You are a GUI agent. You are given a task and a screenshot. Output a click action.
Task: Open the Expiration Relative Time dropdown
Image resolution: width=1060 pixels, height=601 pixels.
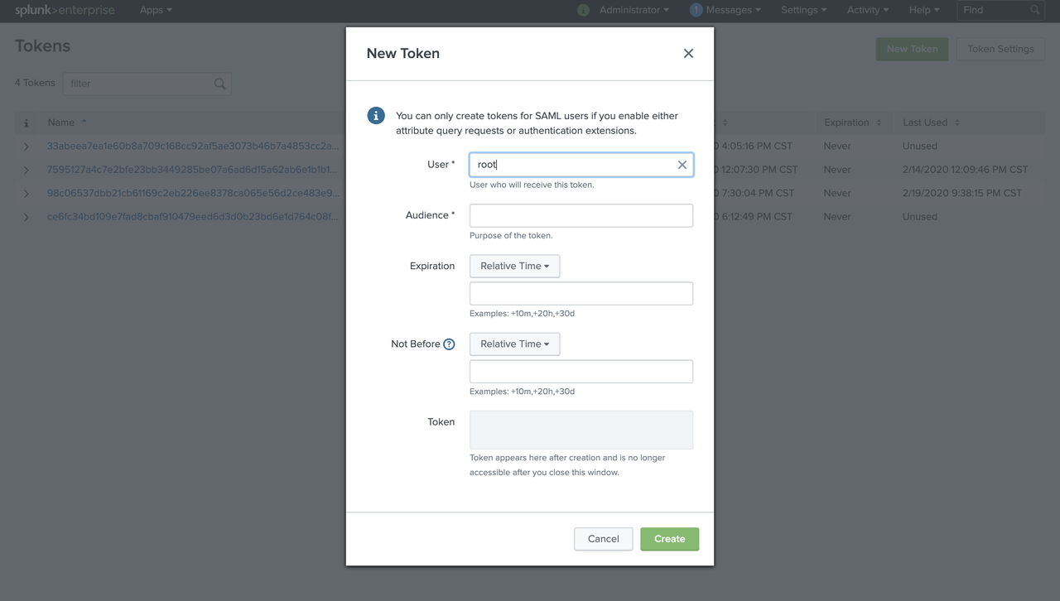pyautogui.click(x=514, y=266)
